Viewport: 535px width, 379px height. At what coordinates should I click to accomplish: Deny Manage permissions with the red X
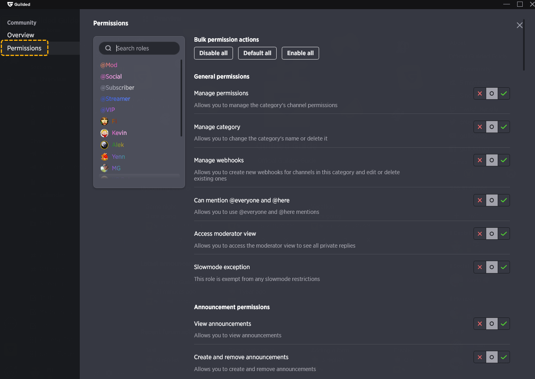click(480, 94)
